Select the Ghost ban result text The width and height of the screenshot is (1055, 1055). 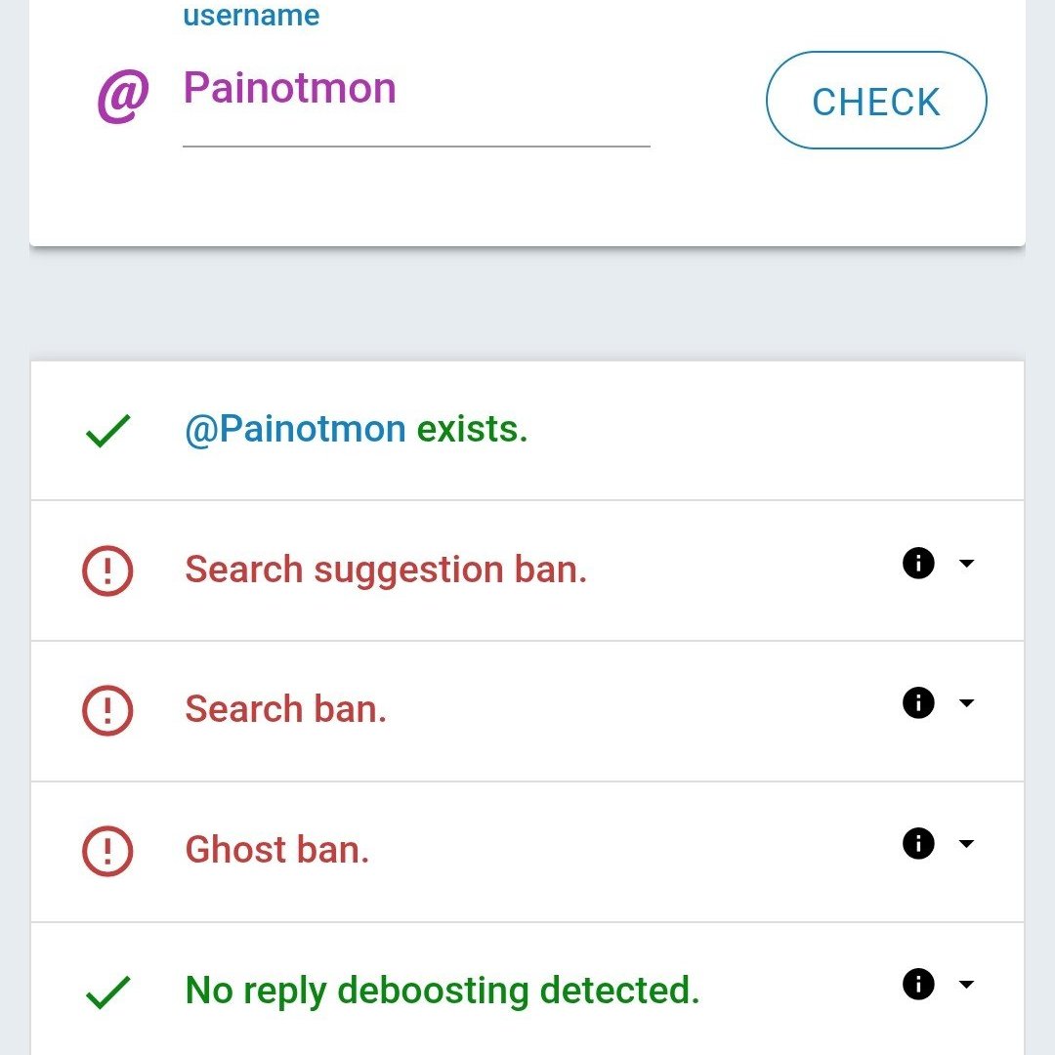pos(277,850)
